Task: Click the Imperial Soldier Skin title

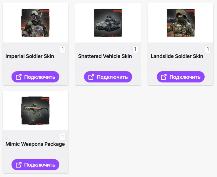Action: coord(30,56)
